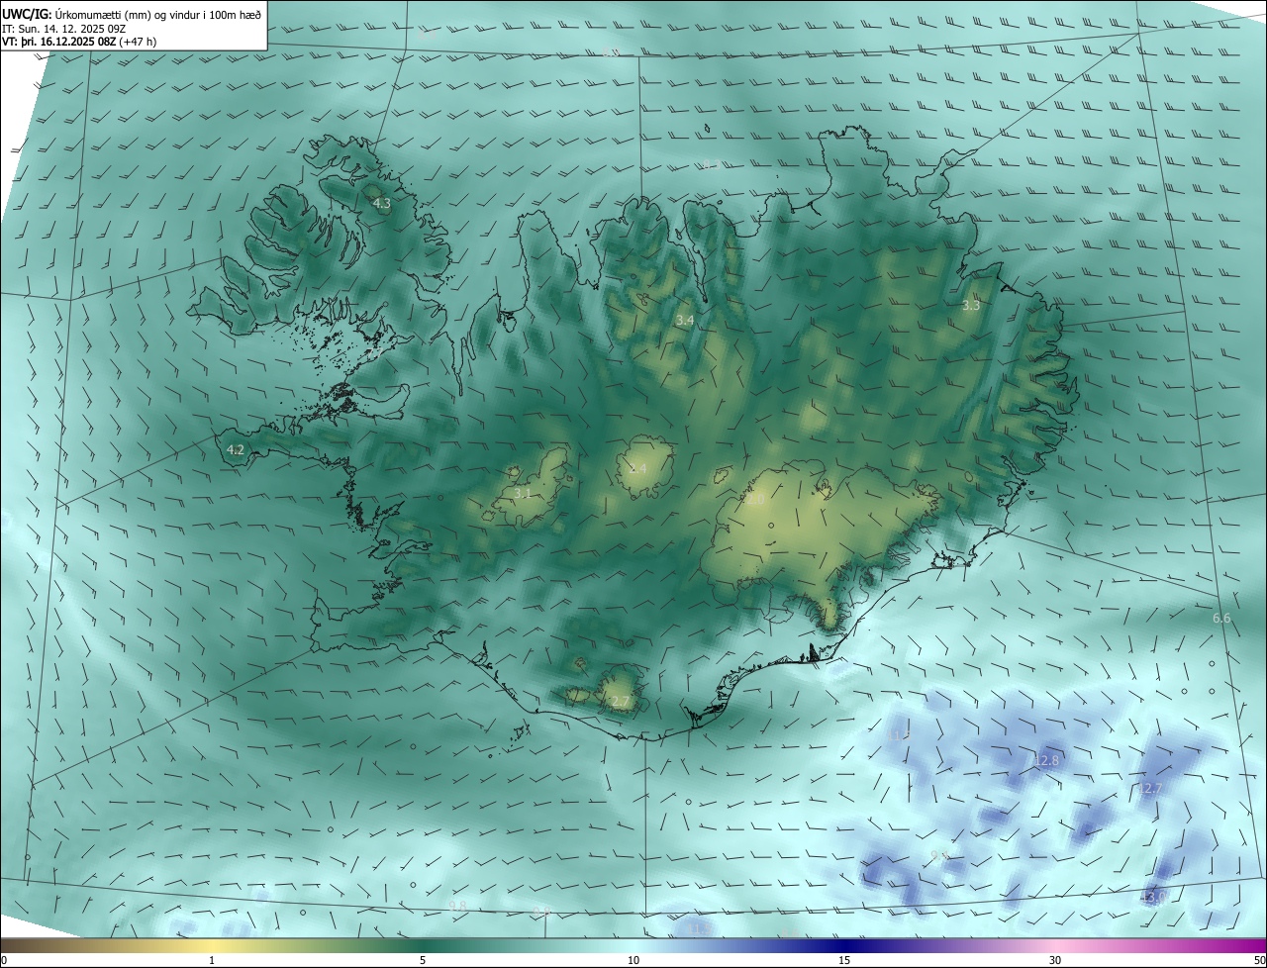Click the 6.6 value near the east edge
1267x968 pixels.
click(x=1221, y=619)
